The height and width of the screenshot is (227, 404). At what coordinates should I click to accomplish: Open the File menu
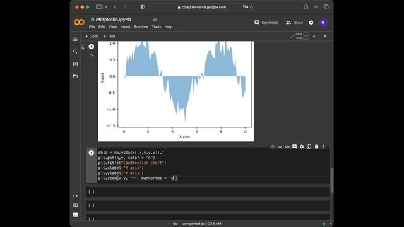click(92, 27)
